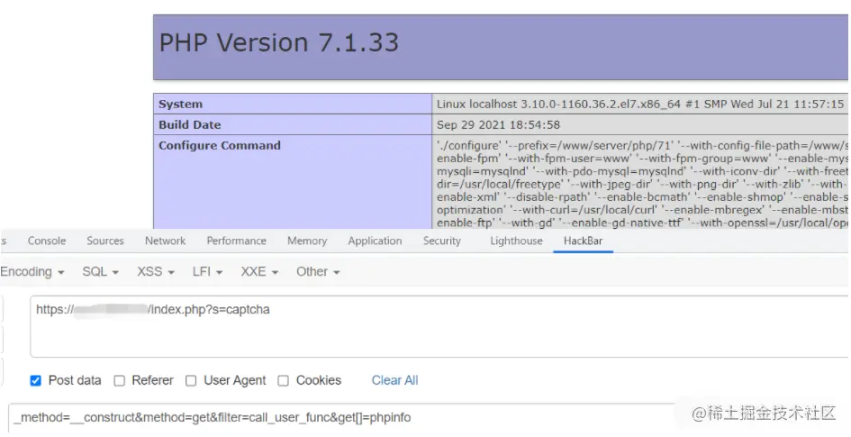This screenshot has width=851, height=437.
Task: Open the Lighthouse tab
Action: pyautogui.click(x=516, y=241)
